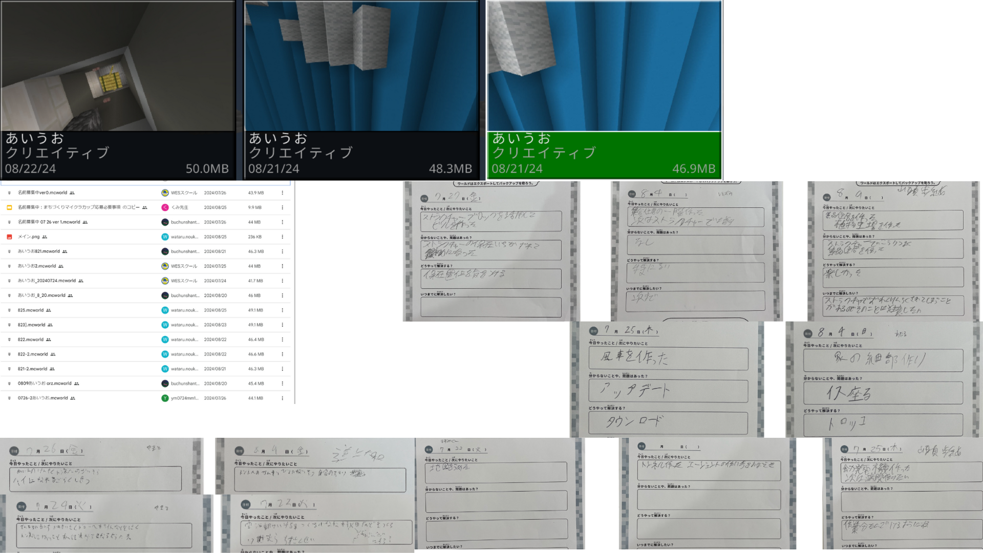Click the more-options dots for 0809あいうお orz.mcworld
The width and height of the screenshot is (983, 553).
(282, 384)
